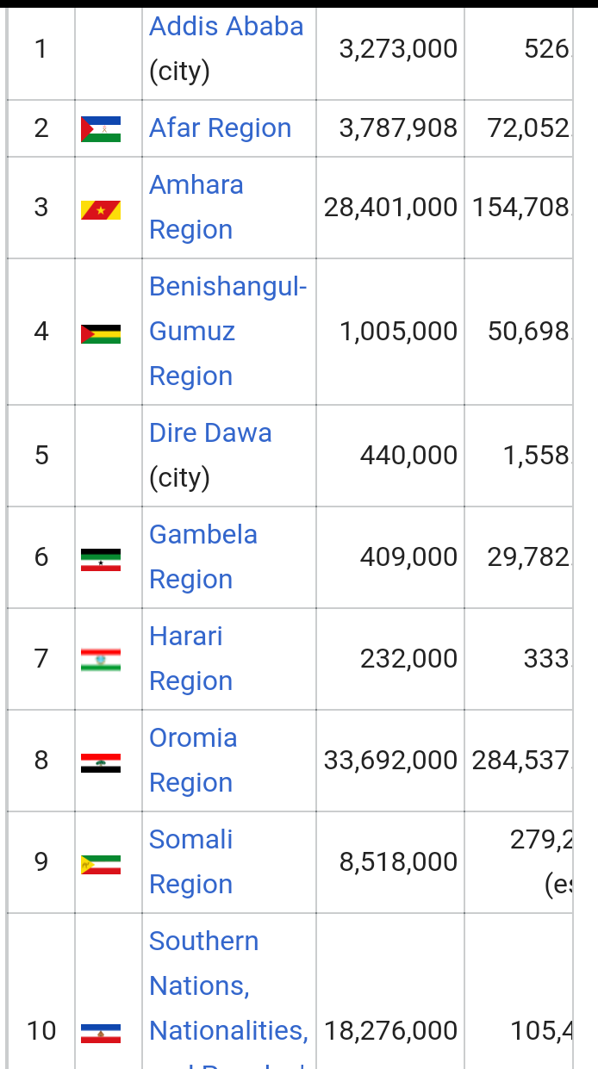Follow the Amhara Region link
598x1069 pixels.
point(196,207)
